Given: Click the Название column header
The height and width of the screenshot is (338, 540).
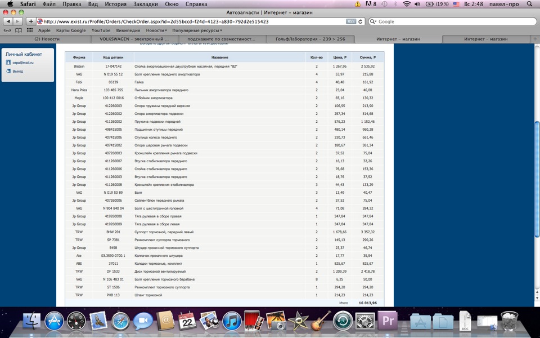Looking at the screenshot, I should [220, 57].
